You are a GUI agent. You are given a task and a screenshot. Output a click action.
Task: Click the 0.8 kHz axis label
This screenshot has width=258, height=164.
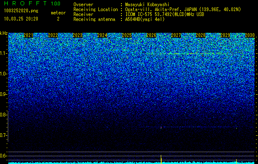(3, 115)
